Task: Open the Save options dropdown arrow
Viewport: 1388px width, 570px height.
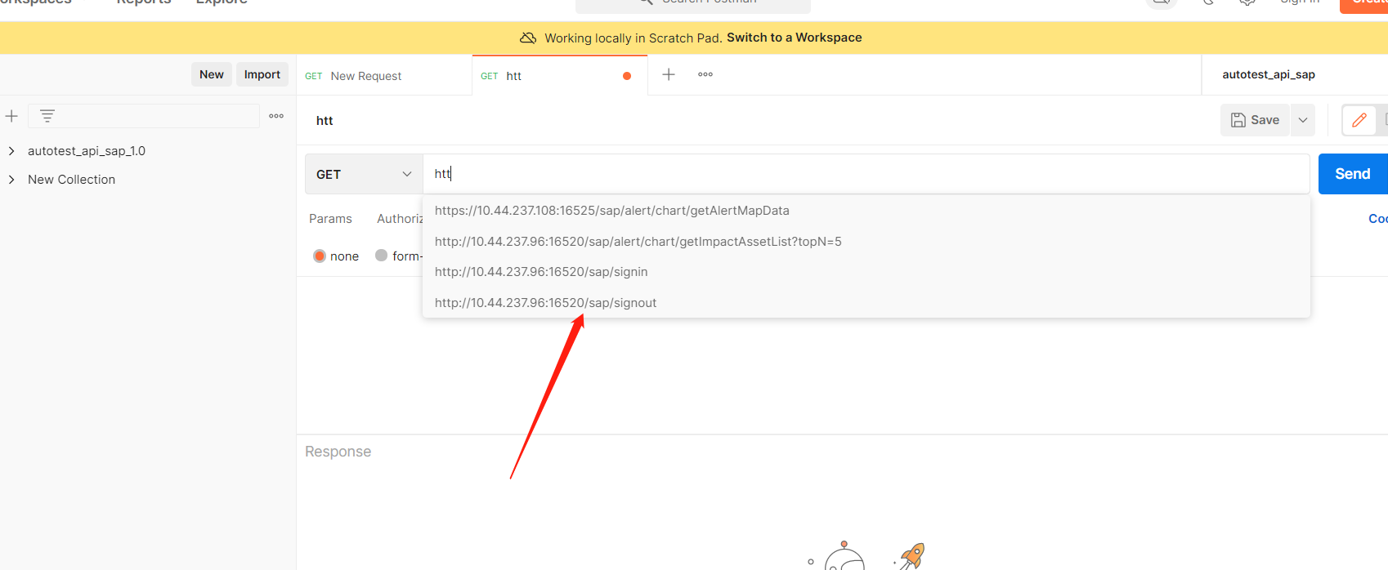Action: (1303, 120)
